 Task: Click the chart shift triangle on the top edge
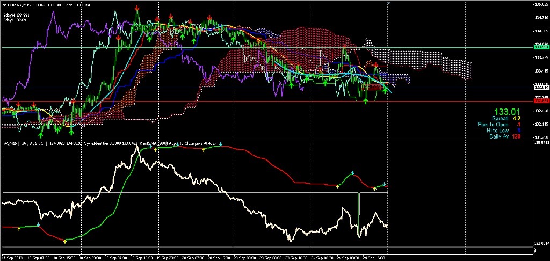[x=388, y=3]
